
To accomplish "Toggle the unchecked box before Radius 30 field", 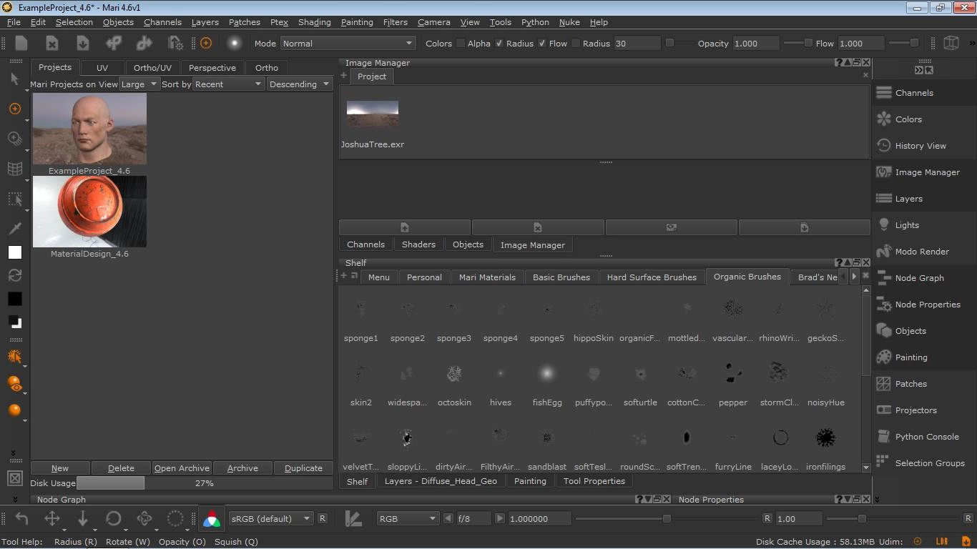I will (x=576, y=44).
